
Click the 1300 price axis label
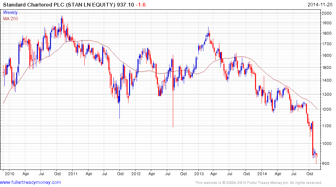click(327, 94)
